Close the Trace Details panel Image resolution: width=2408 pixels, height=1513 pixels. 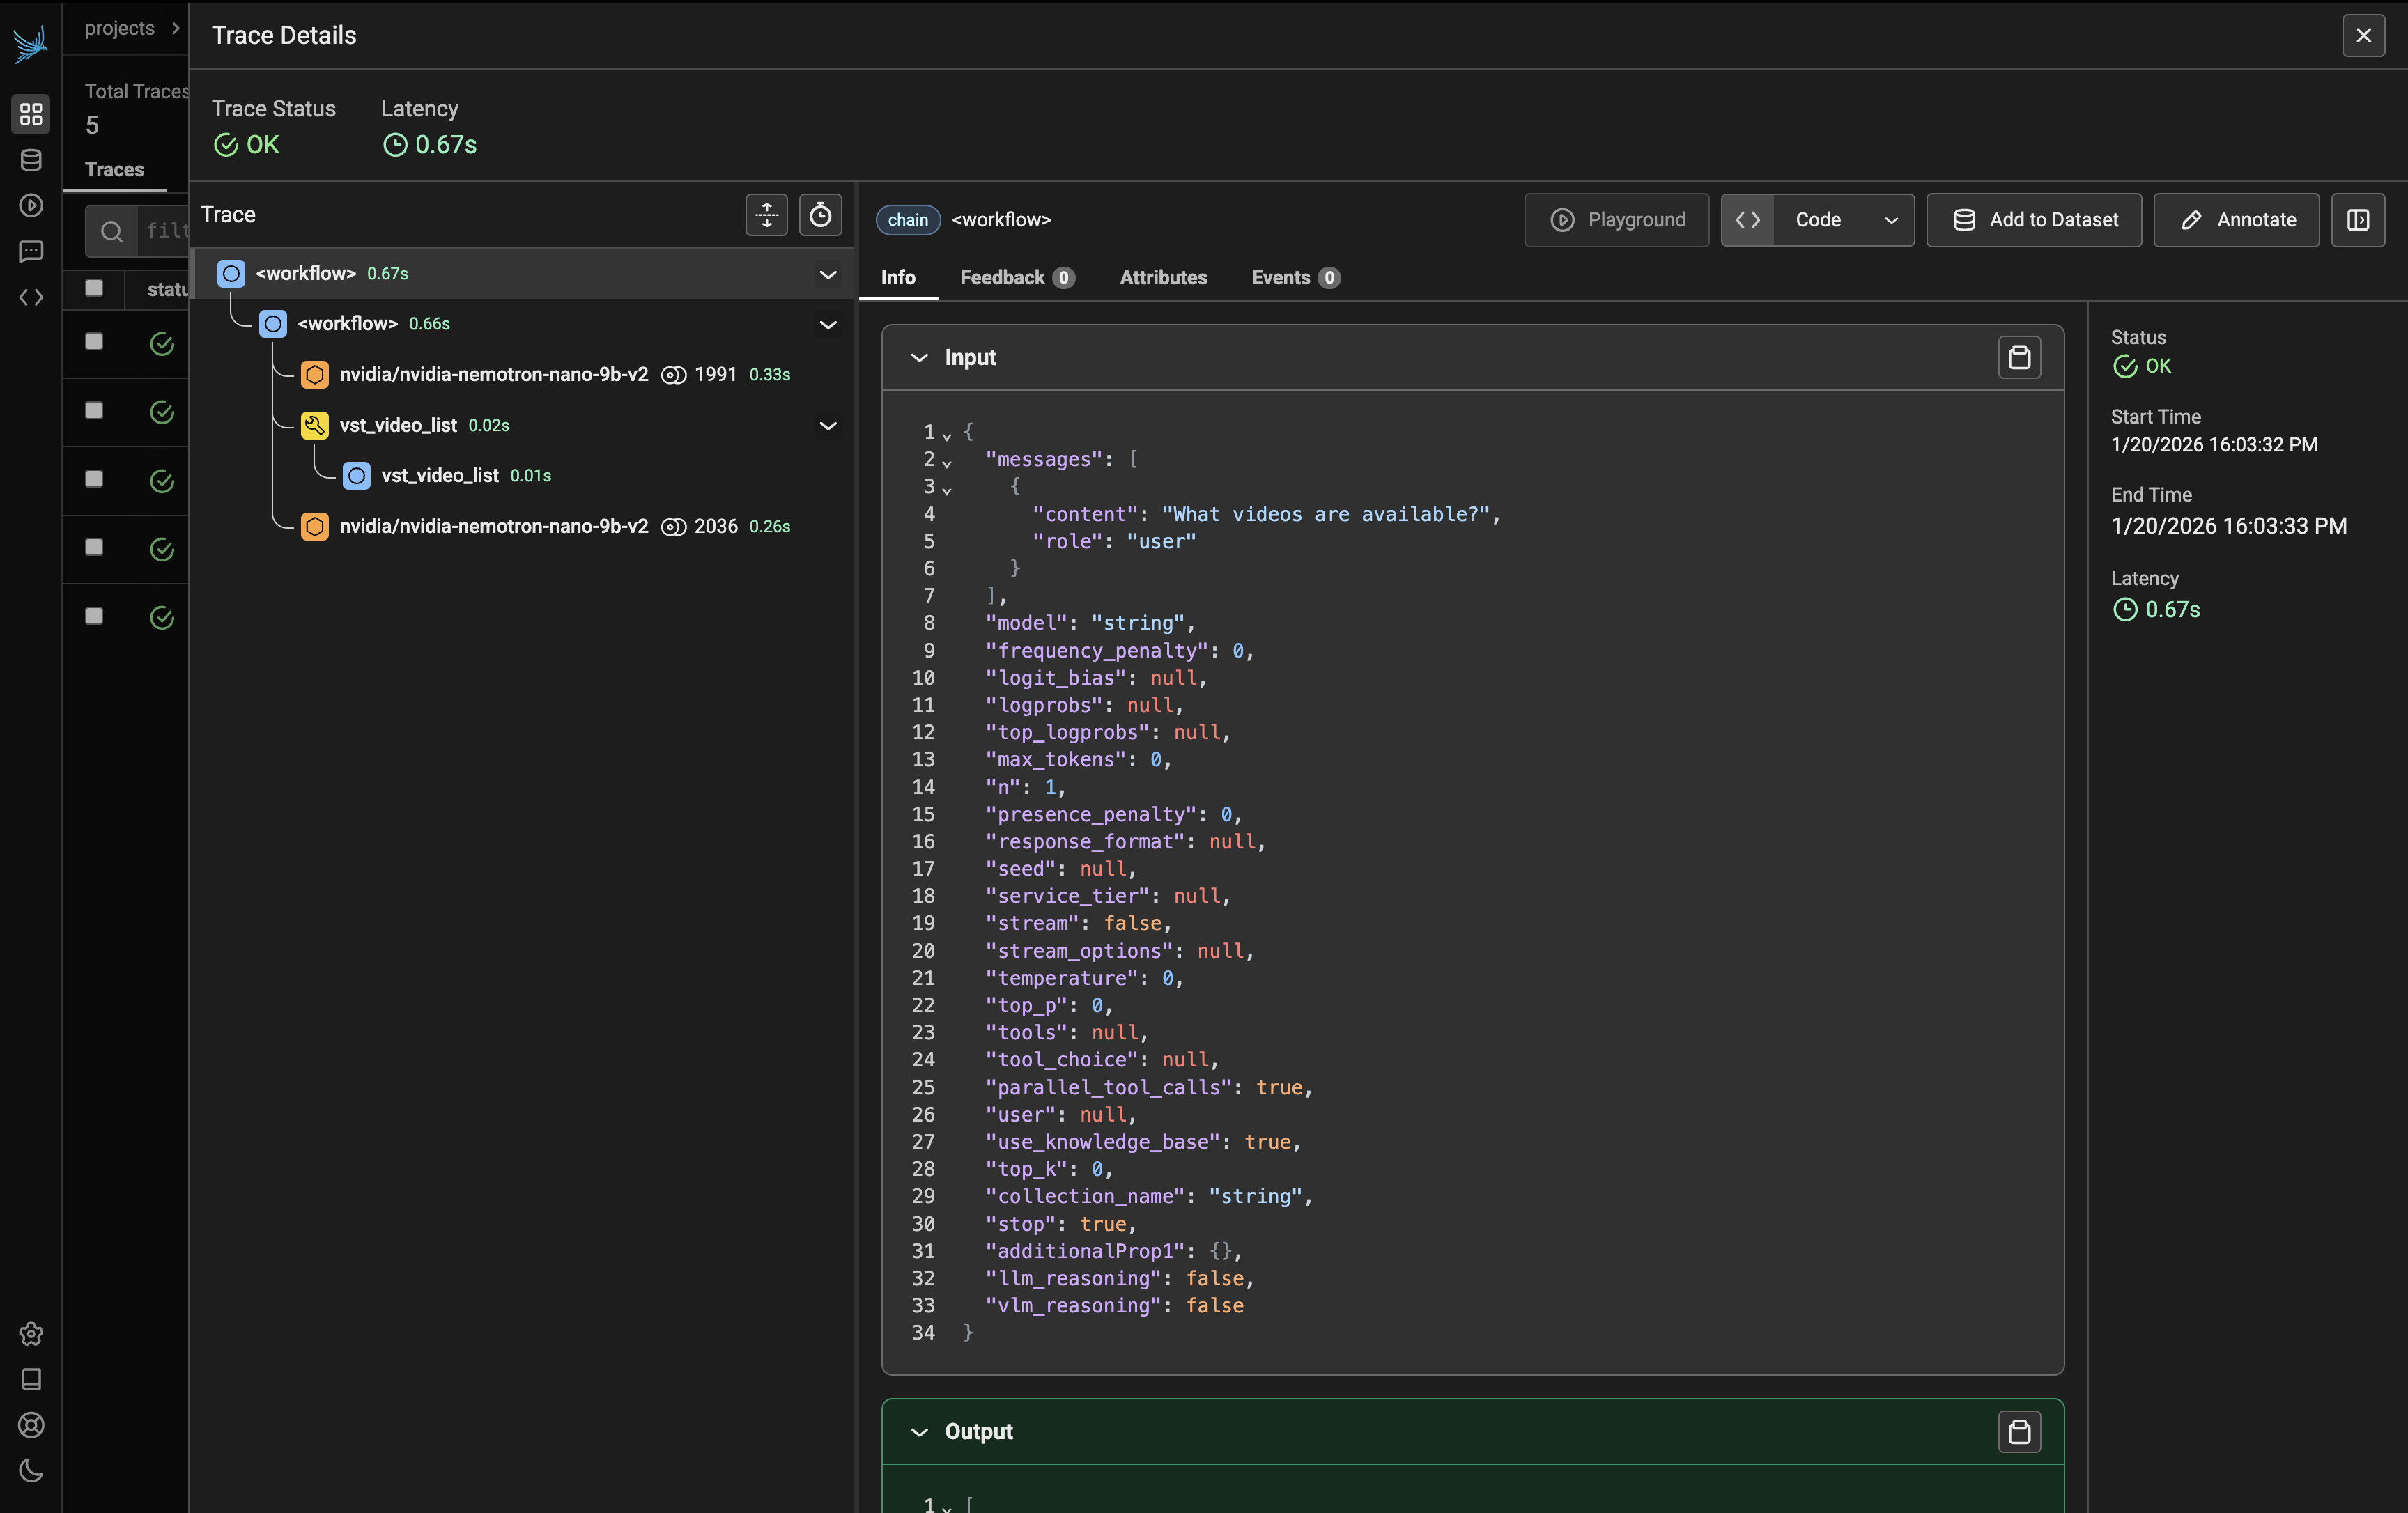(2363, 36)
